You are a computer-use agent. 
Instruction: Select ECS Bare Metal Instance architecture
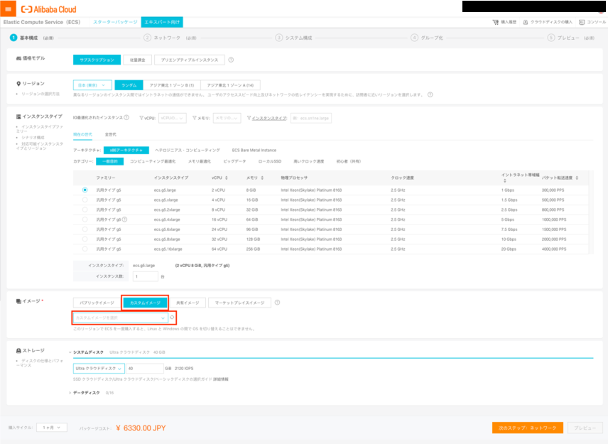[x=254, y=150]
